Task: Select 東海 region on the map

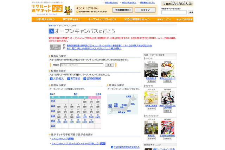Action: click(123, 113)
